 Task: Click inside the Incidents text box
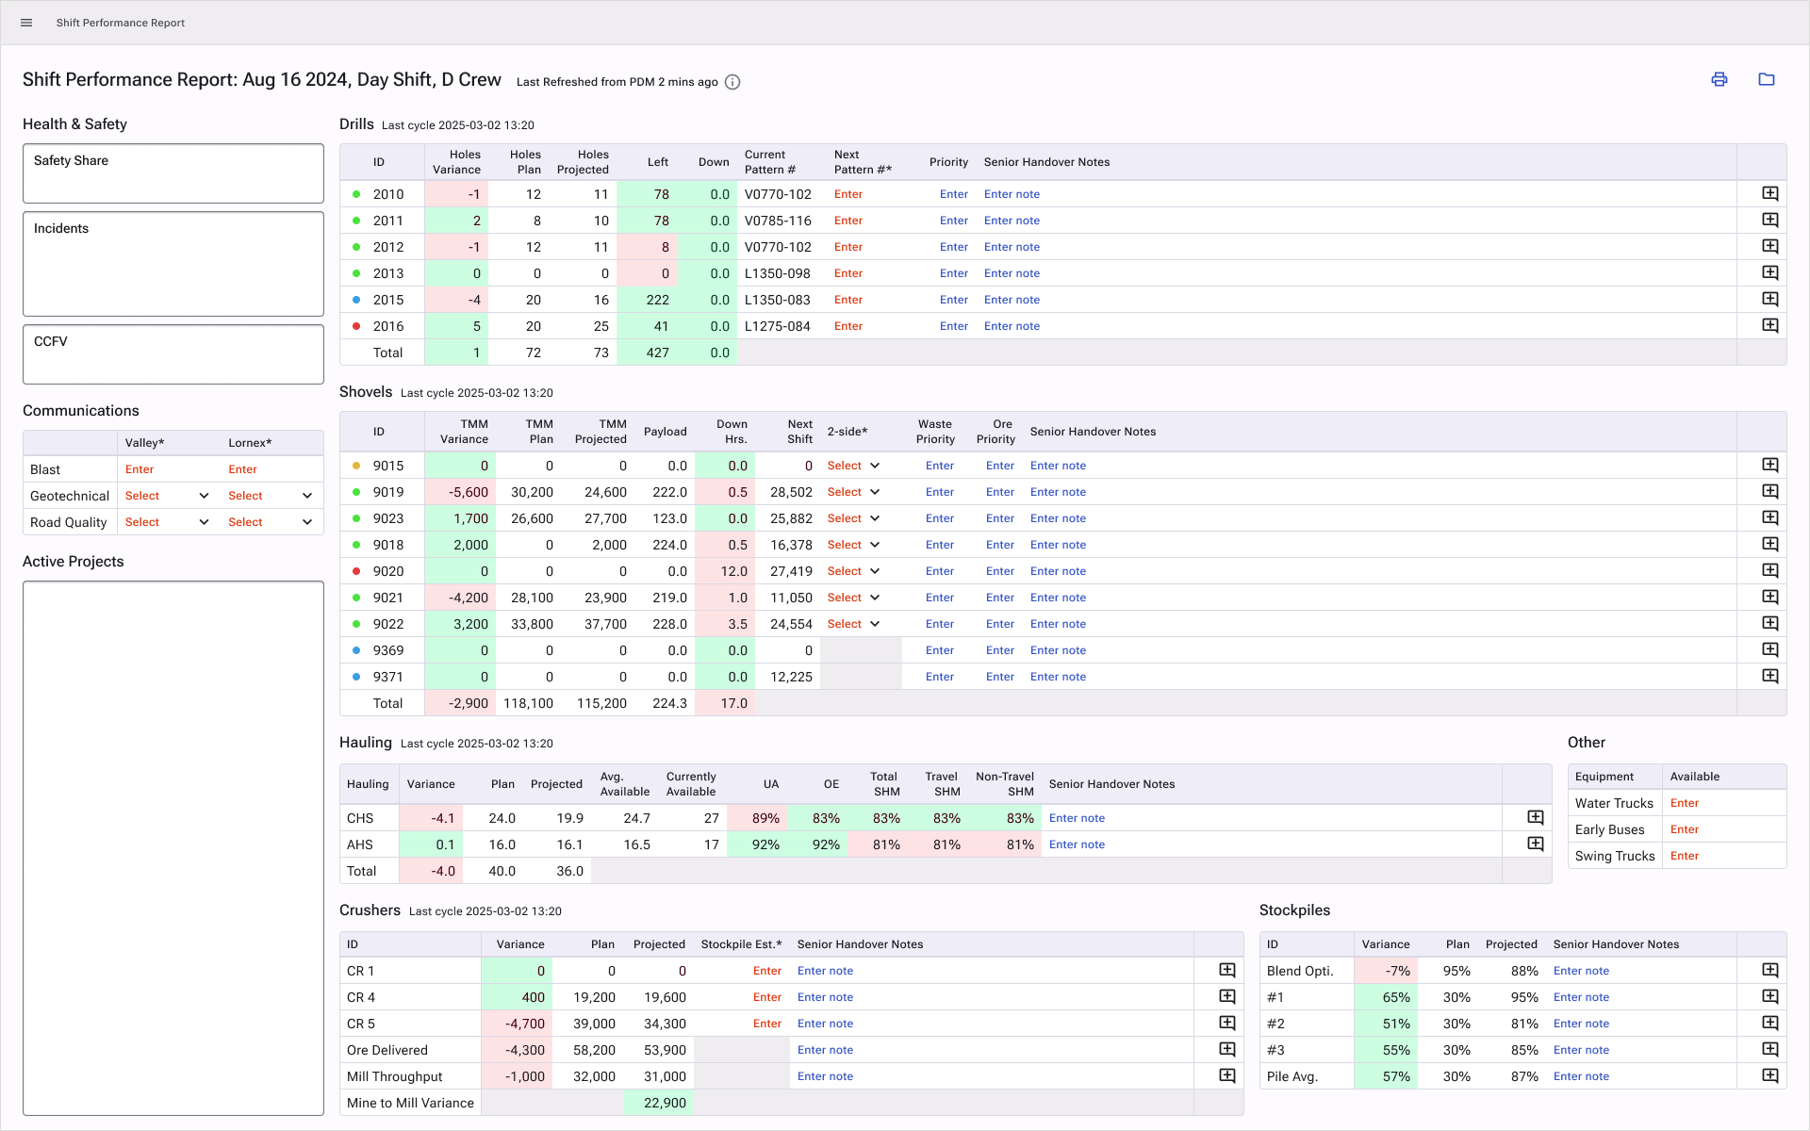pos(173,264)
